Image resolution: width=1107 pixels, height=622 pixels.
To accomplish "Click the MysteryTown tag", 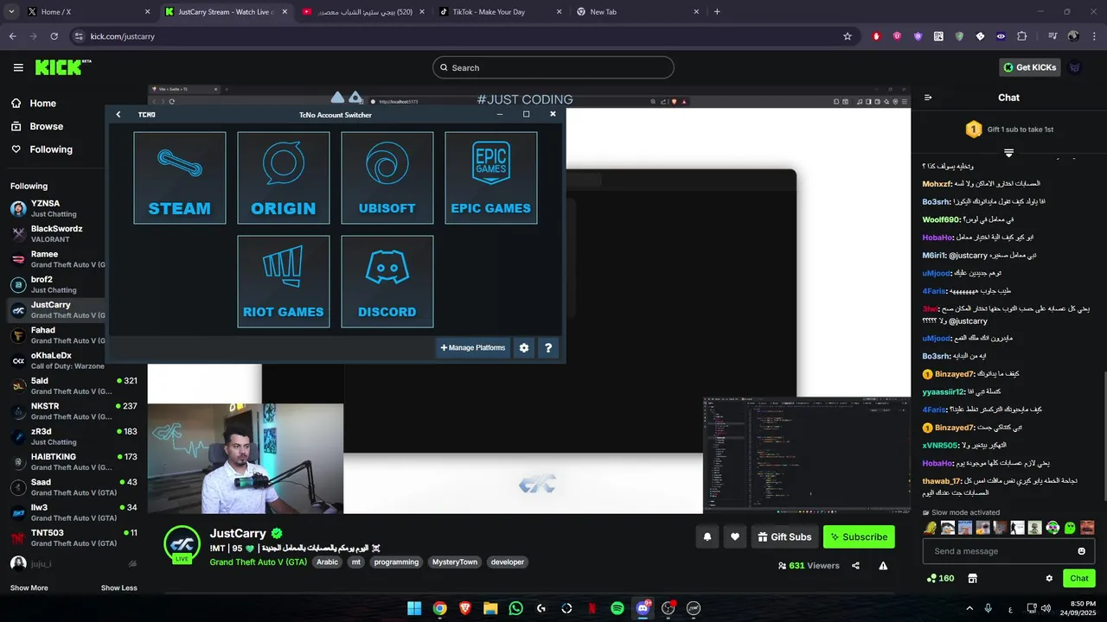I will [455, 562].
